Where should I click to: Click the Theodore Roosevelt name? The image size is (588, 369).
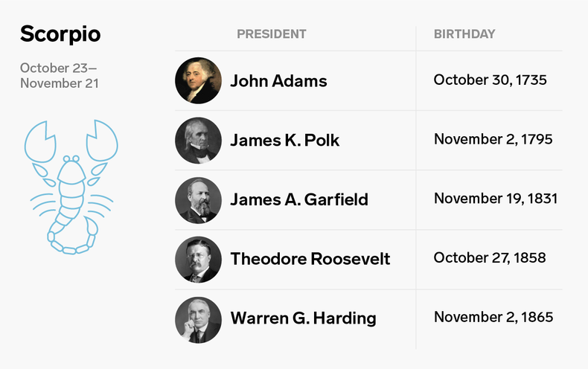pyautogui.click(x=310, y=259)
